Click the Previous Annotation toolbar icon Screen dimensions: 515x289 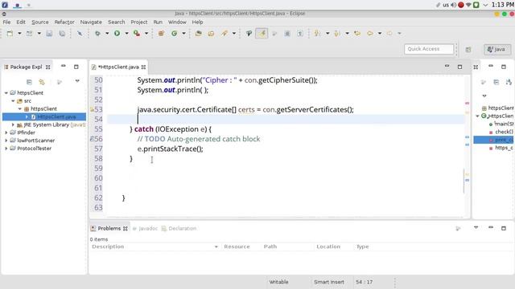336,34
